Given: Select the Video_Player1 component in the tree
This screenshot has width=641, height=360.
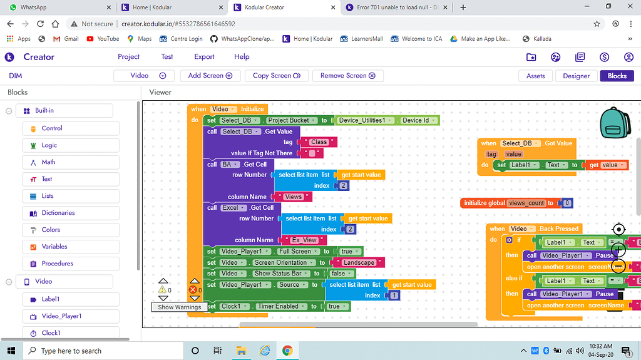Looking at the screenshot, I should [61, 316].
